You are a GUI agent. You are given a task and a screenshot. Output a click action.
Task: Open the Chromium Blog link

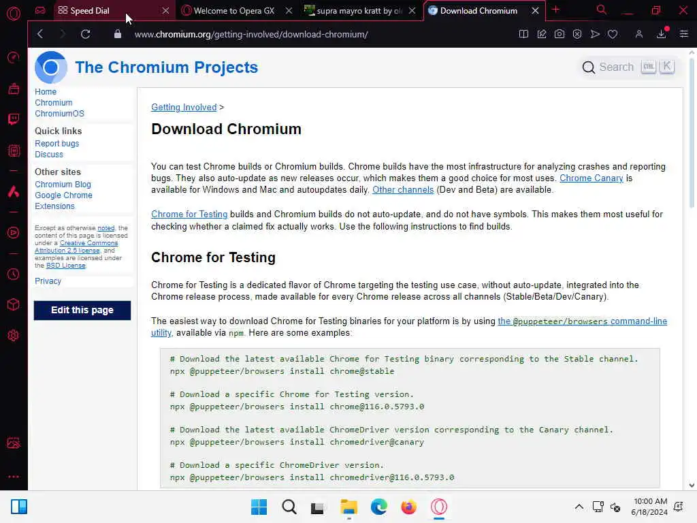coord(63,184)
